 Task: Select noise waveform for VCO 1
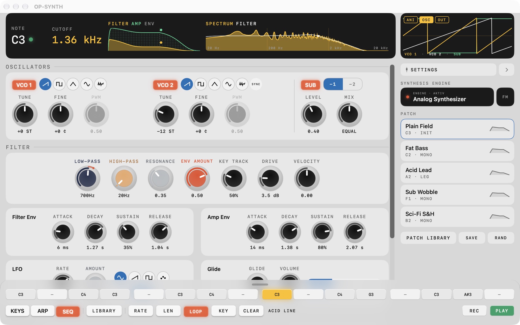point(101,84)
